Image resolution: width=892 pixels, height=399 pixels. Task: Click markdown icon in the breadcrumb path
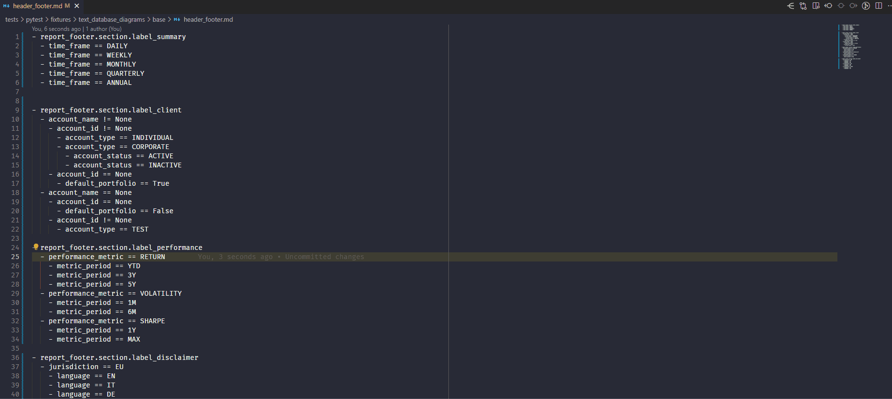point(177,19)
